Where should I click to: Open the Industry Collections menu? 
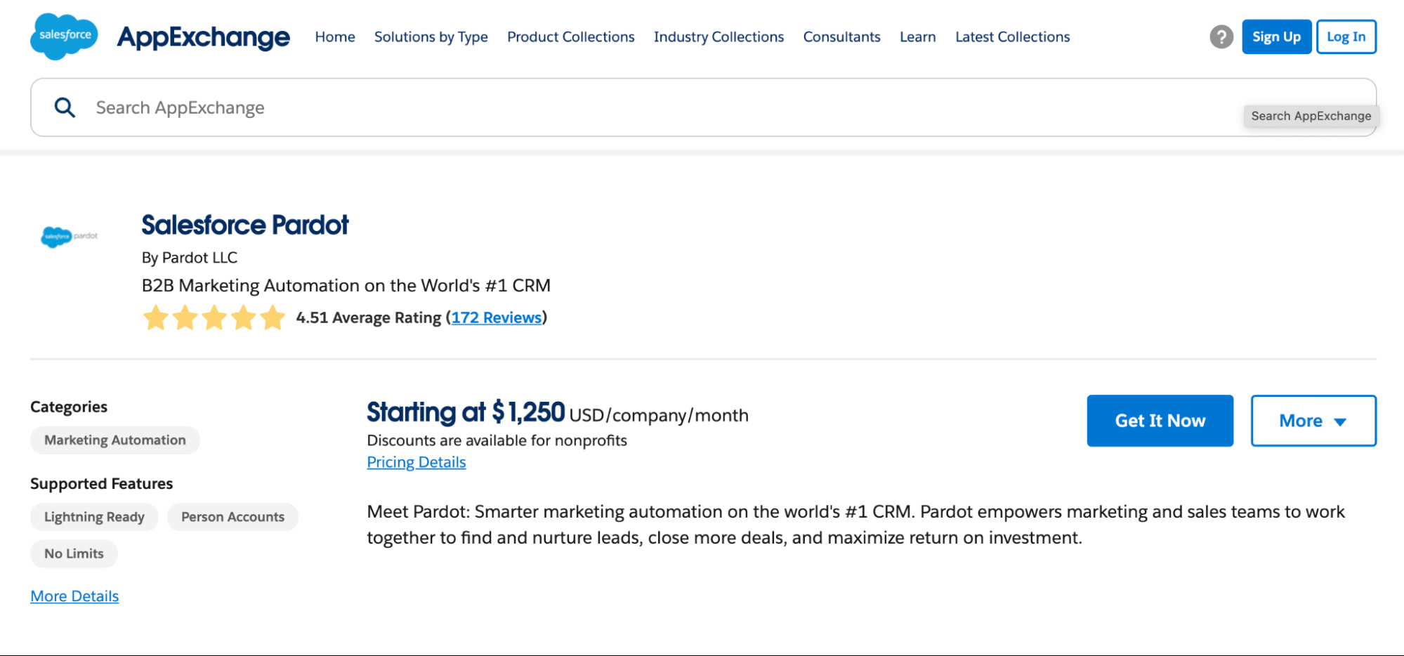719,37
